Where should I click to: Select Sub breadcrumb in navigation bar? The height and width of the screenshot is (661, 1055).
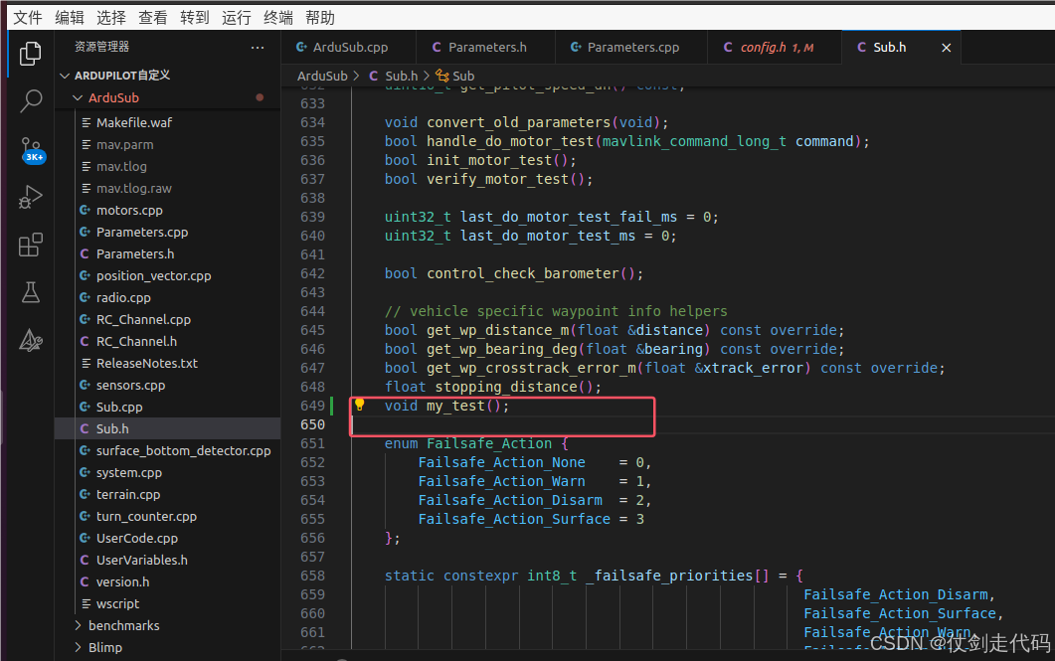coord(461,75)
